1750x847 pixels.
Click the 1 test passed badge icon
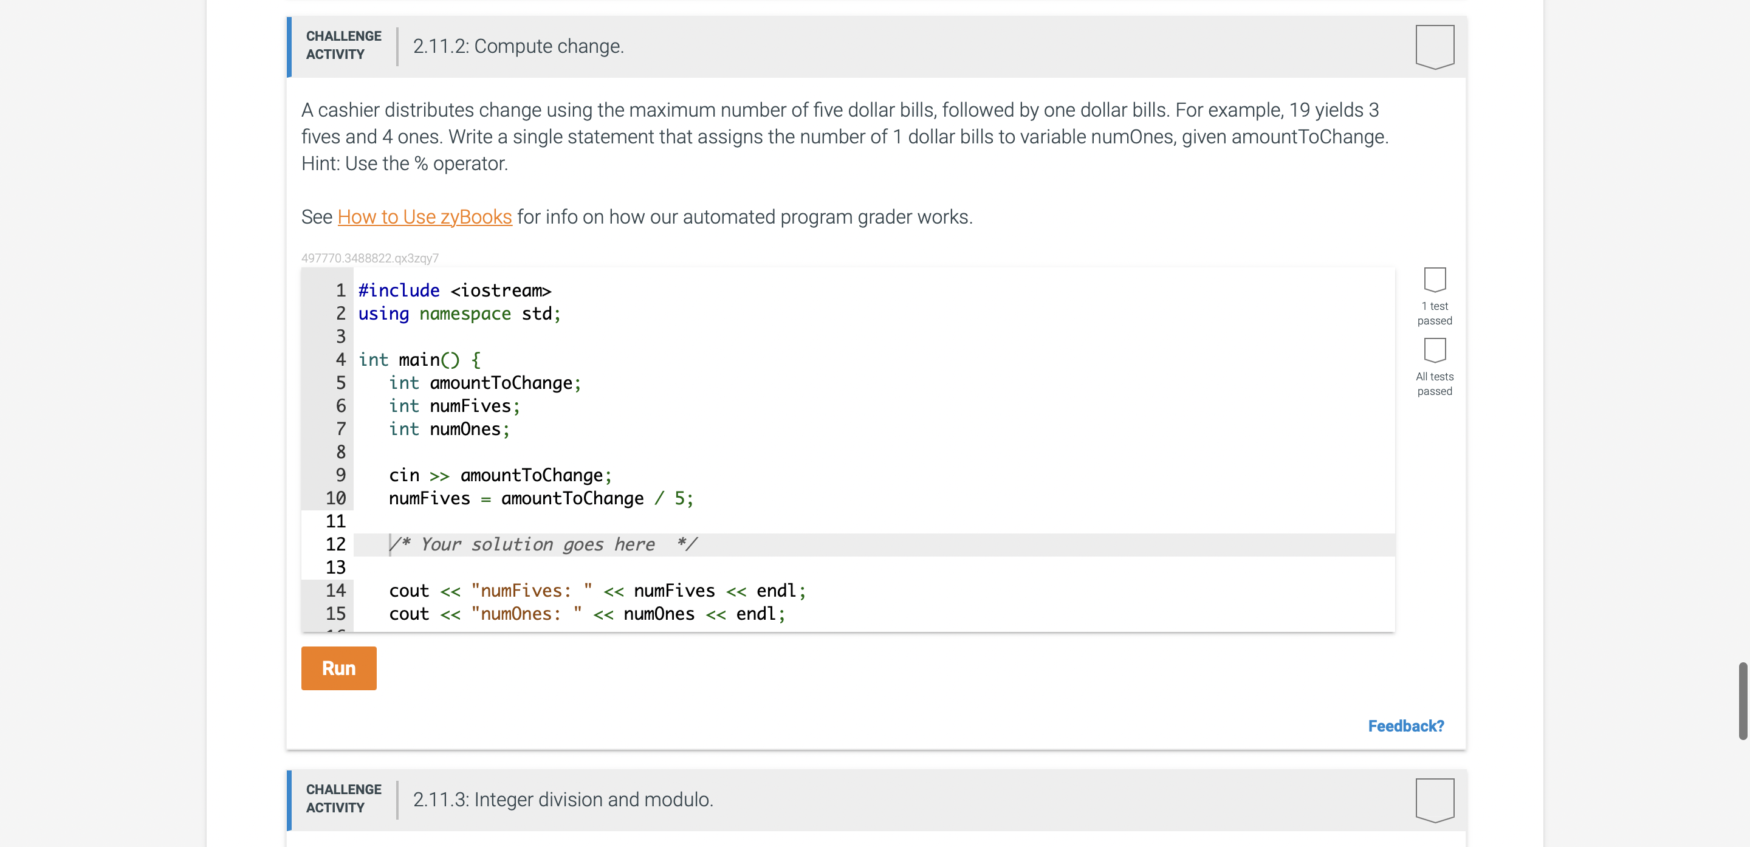tap(1434, 279)
